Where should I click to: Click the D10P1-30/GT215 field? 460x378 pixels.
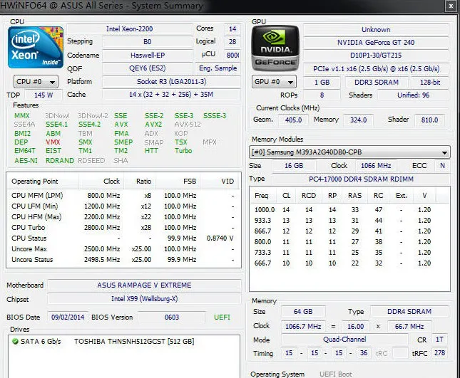tap(376, 56)
